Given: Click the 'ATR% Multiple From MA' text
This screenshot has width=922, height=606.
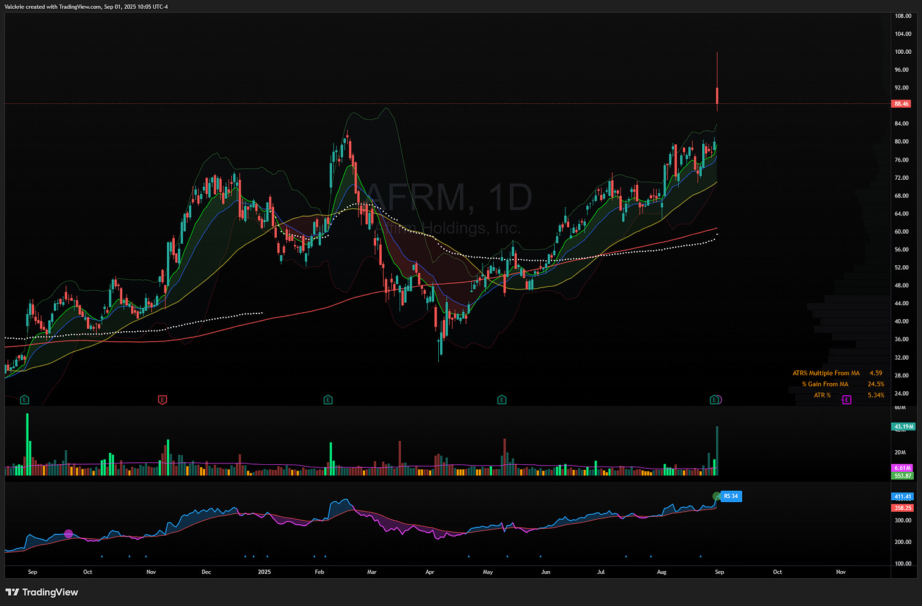Looking at the screenshot, I should 826,374.
